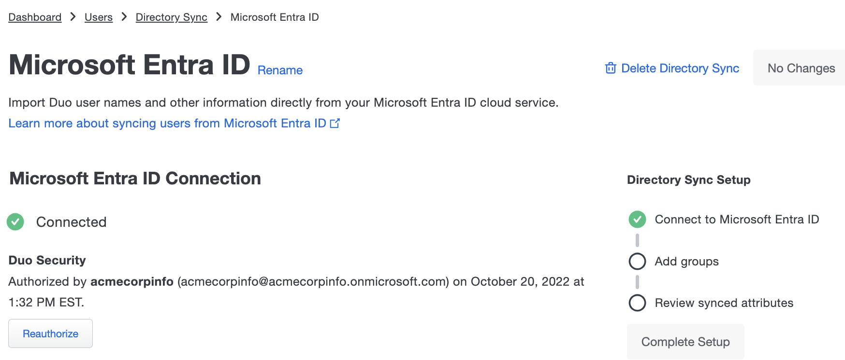Click the trash icon beside Delete Directory Sync
This screenshot has width=845, height=360.
pos(611,69)
